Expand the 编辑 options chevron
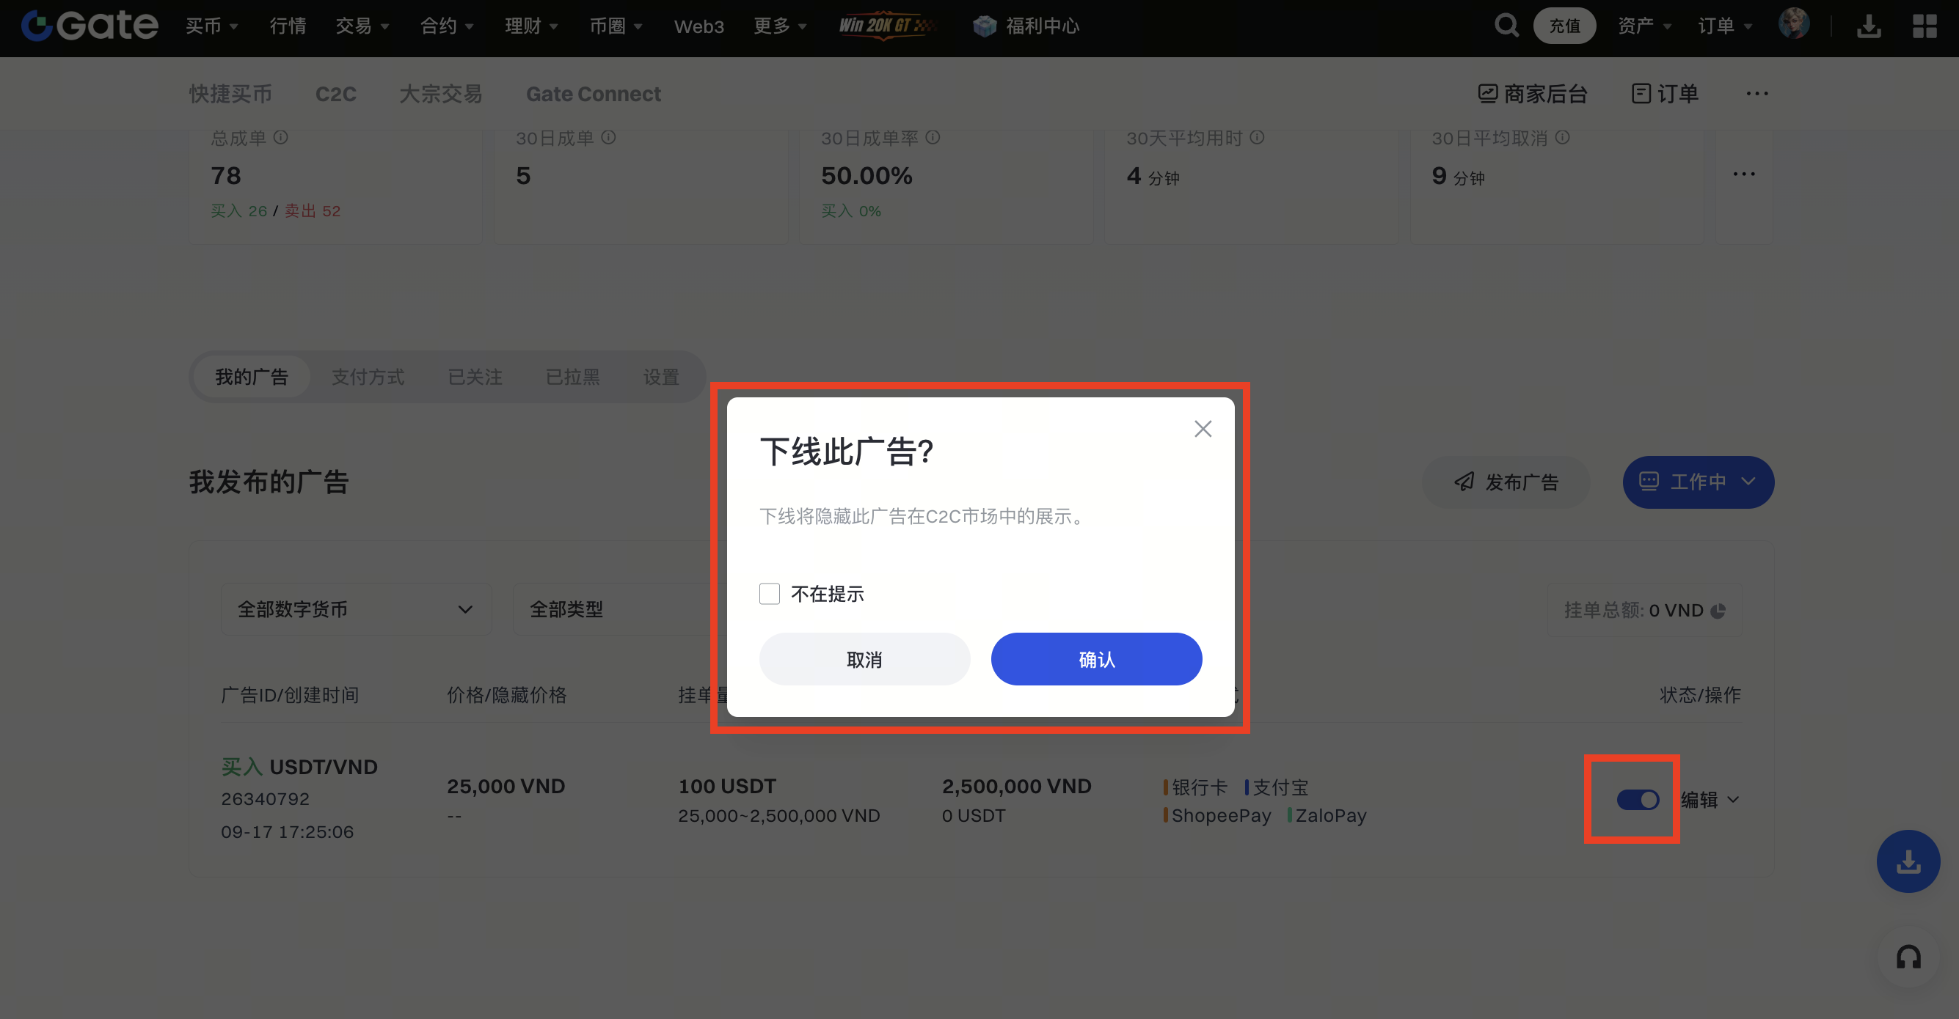Viewport: 1959px width, 1019px height. [x=1733, y=799]
